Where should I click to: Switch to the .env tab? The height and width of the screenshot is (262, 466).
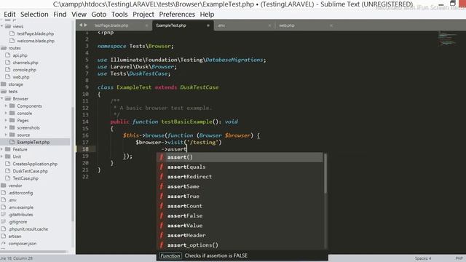pos(221,25)
